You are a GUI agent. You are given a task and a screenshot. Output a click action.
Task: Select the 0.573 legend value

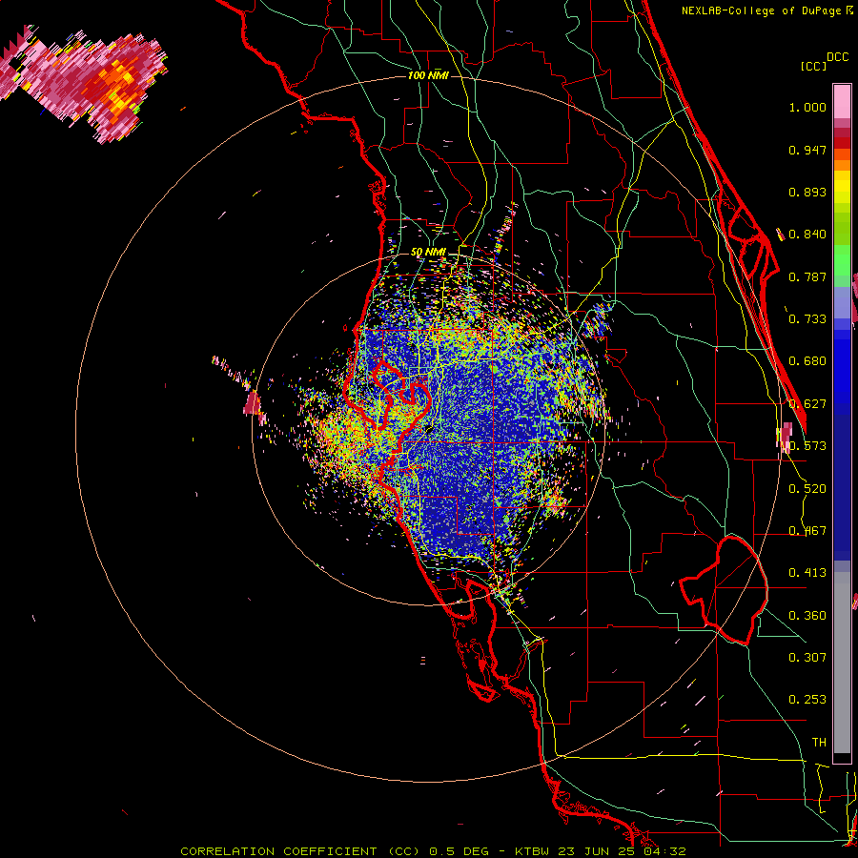click(x=807, y=446)
